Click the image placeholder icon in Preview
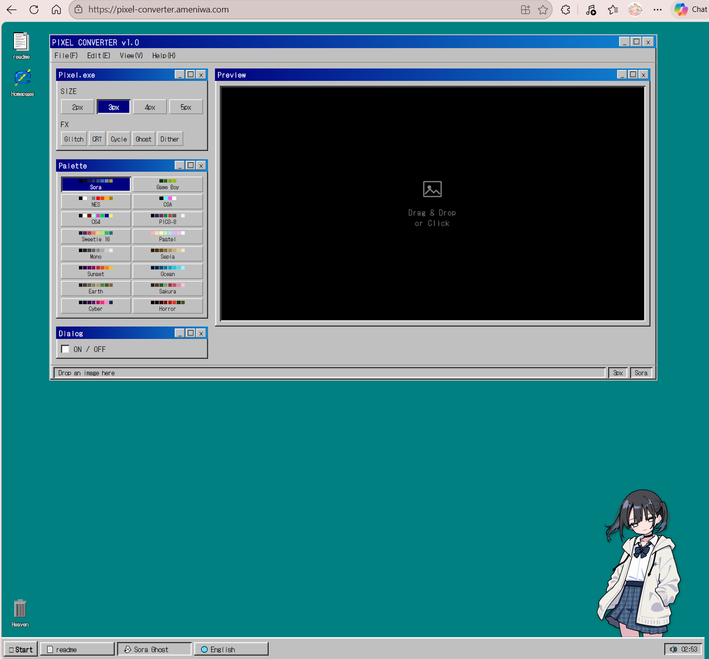The image size is (709, 659). [x=432, y=189]
